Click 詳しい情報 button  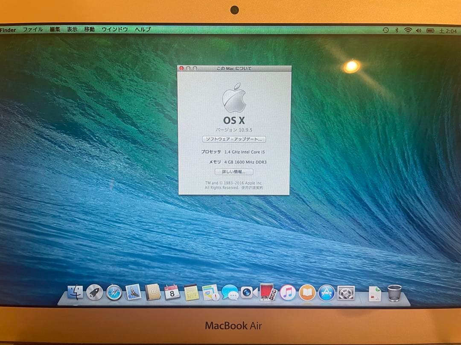[234, 172]
